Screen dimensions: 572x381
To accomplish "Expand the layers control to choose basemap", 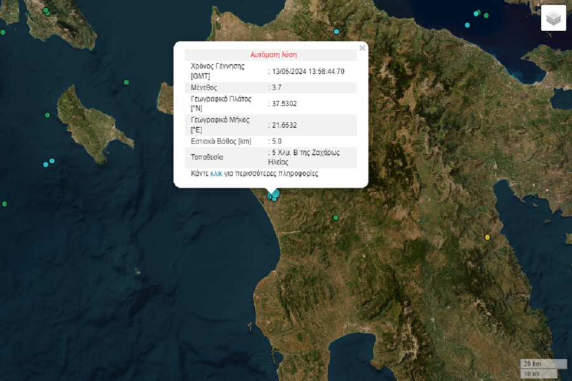I will pyautogui.click(x=554, y=18).
